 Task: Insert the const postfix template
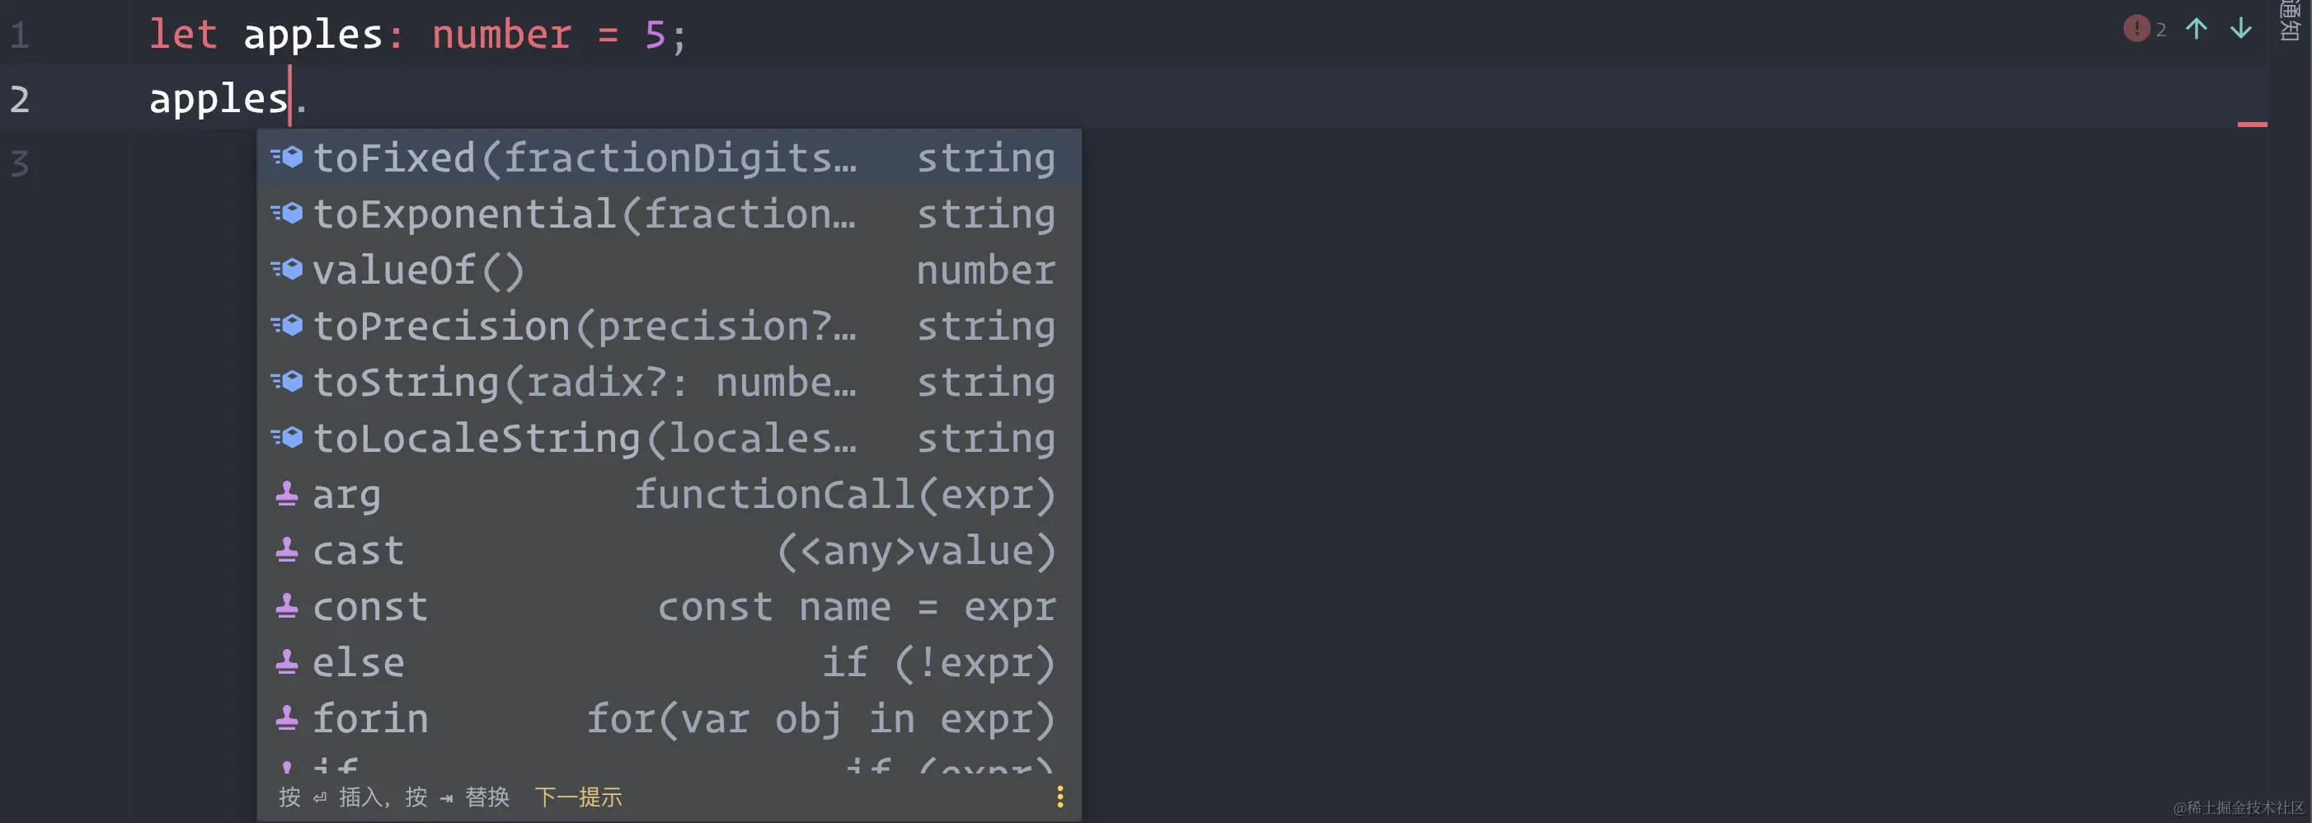[369, 608]
